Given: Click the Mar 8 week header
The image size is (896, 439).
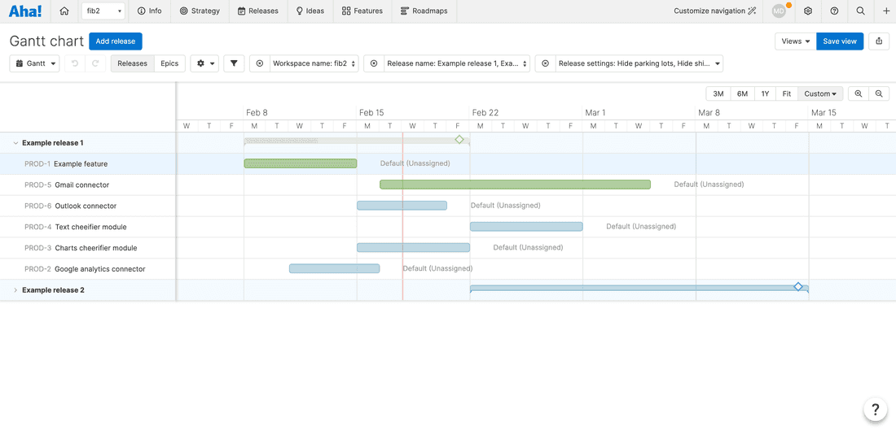Looking at the screenshot, I should (709, 113).
